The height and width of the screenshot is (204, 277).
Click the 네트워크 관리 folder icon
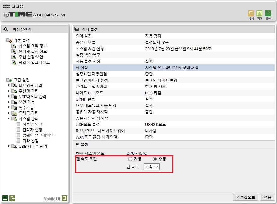pyautogui.click(x=14, y=86)
